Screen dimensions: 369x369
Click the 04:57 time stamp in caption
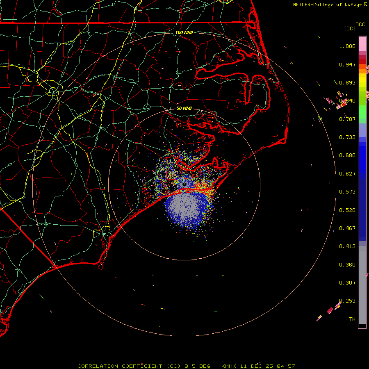[286, 366]
